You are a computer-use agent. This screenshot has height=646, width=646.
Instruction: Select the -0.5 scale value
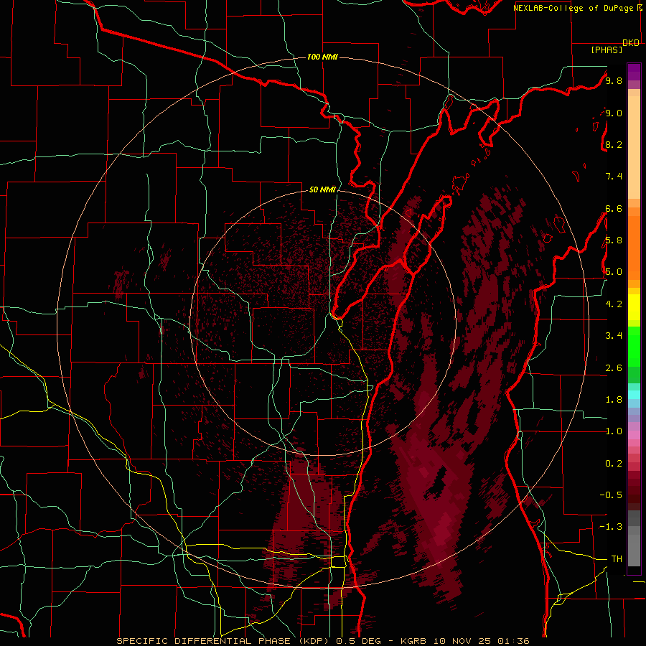pos(611,495)
